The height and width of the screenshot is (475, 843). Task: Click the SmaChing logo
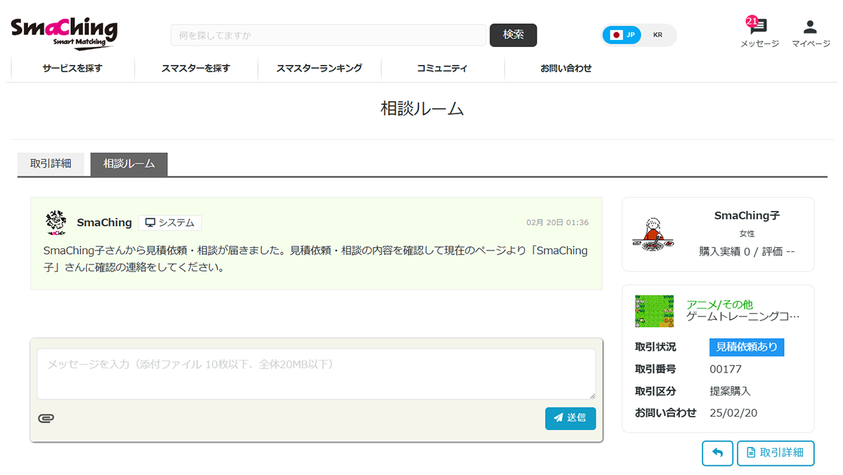[x=64, y=32]
